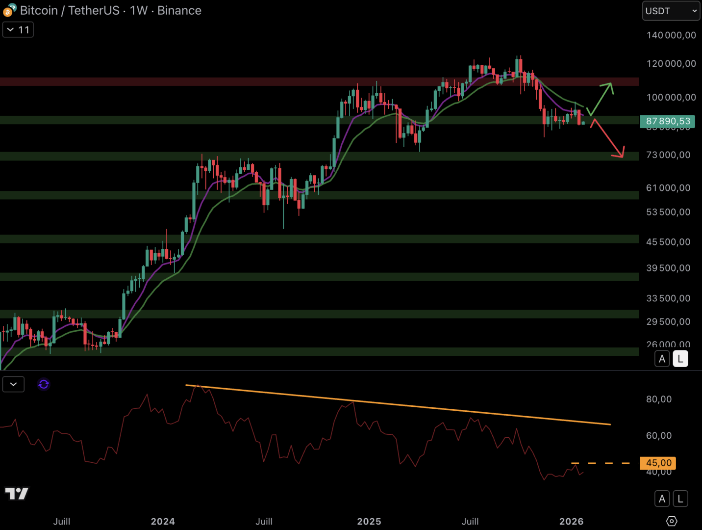Click the Bitcoin / TetherUS symbol title
Image resolution: width=702 pixels, height=530 pixels.
click(69, 10)
